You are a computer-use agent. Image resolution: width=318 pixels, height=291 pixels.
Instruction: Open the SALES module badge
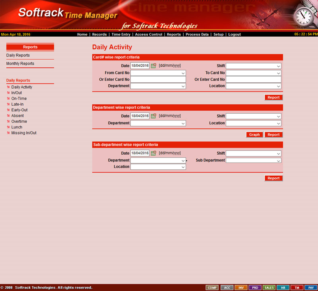(269, 287)
